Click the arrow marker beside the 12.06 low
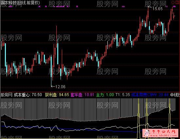The height and width of the screenshot is (139, 180). pos(53,86)
